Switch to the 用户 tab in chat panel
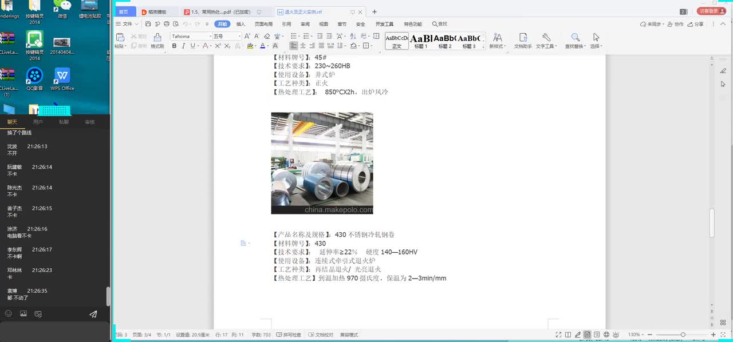 tap(38, 122)
